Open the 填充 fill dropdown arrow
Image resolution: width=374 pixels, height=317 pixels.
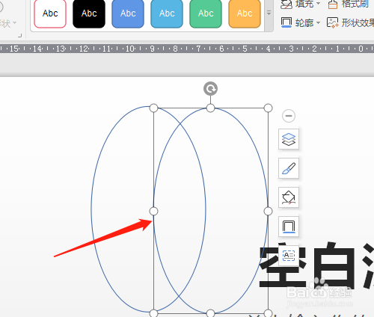pos(318,4)
